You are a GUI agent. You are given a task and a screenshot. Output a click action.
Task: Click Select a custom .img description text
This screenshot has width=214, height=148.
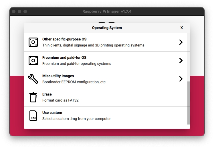pyautogui.click(x=76, y=119)
